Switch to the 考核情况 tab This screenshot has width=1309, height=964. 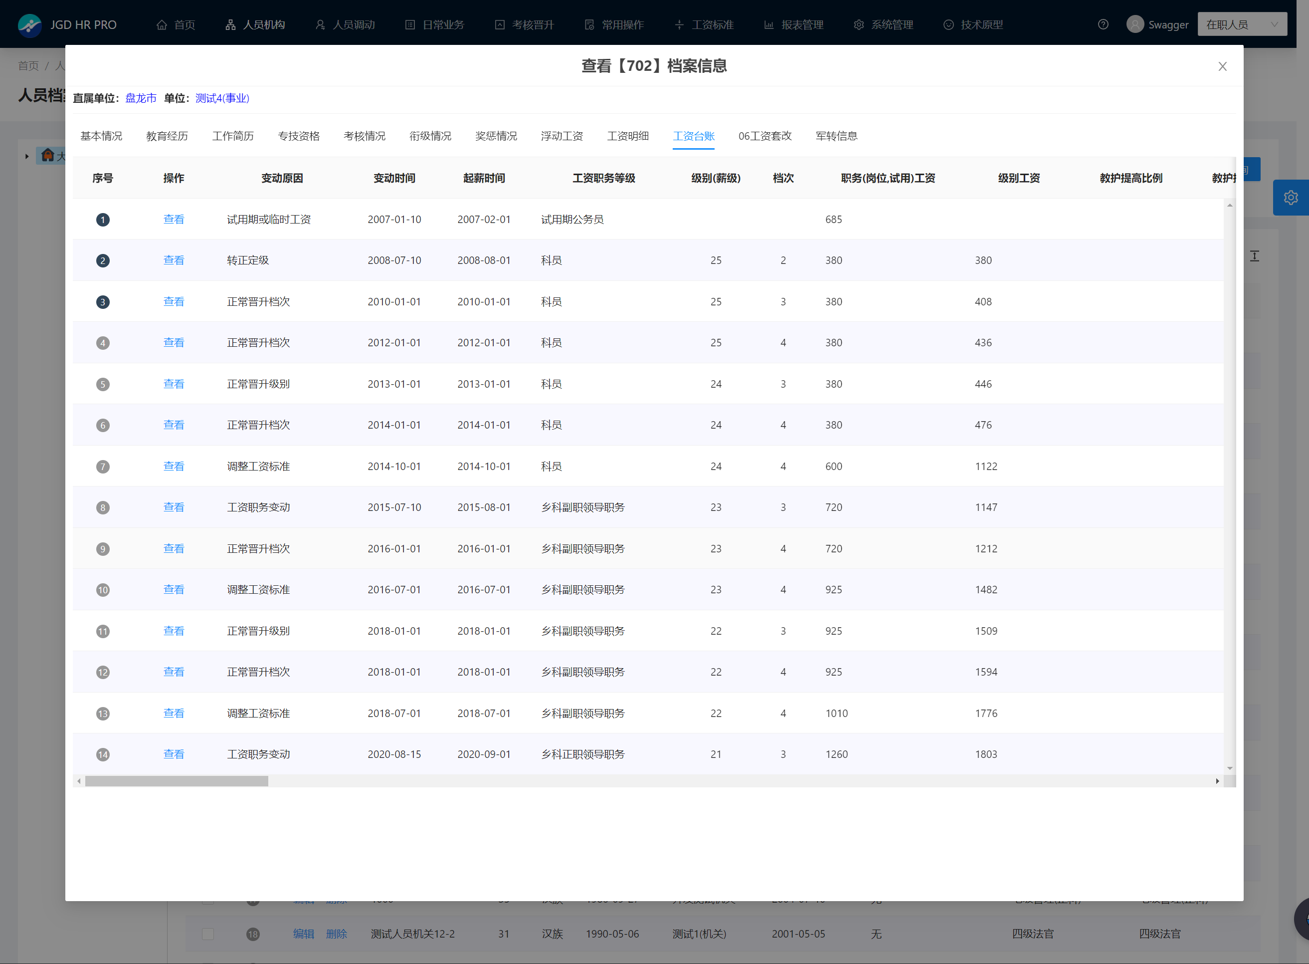pos(365,136)
